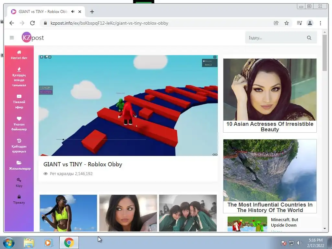Click the Chrome taskbar icon

pyautogui.click(x=69, y=243)
